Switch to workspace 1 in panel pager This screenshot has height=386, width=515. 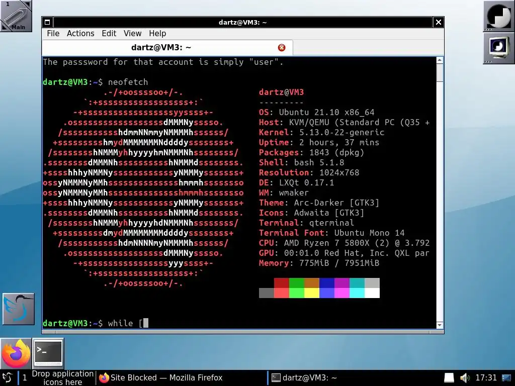[25, 377]
